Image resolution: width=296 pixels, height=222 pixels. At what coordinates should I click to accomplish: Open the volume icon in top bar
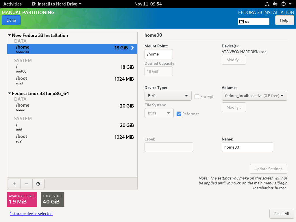(275, 4)
